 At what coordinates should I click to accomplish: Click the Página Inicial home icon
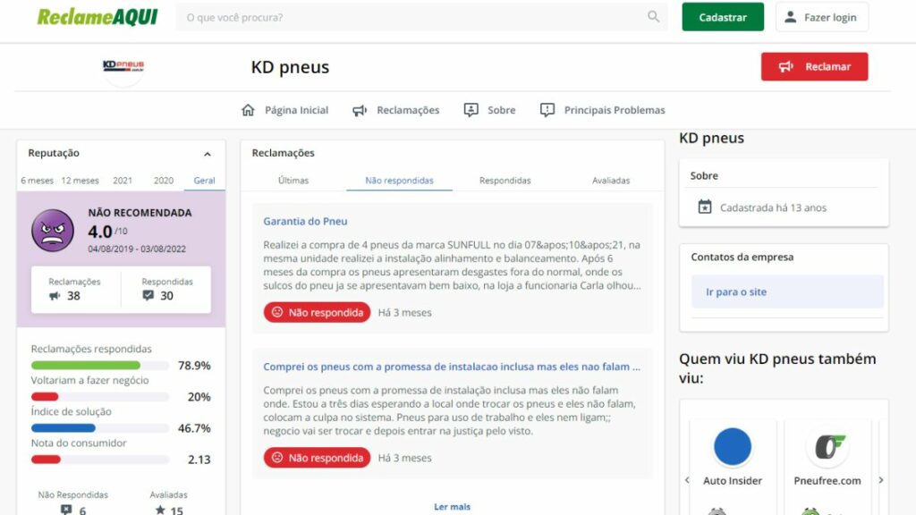point(249,110)
